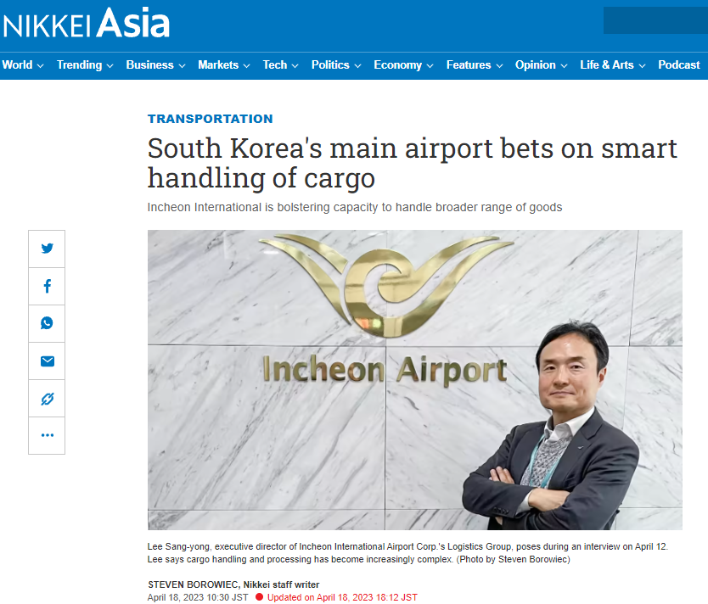This screenshot has height=604, width=708.
Task: Share the article on Twitter
Action: pos(47,249)
